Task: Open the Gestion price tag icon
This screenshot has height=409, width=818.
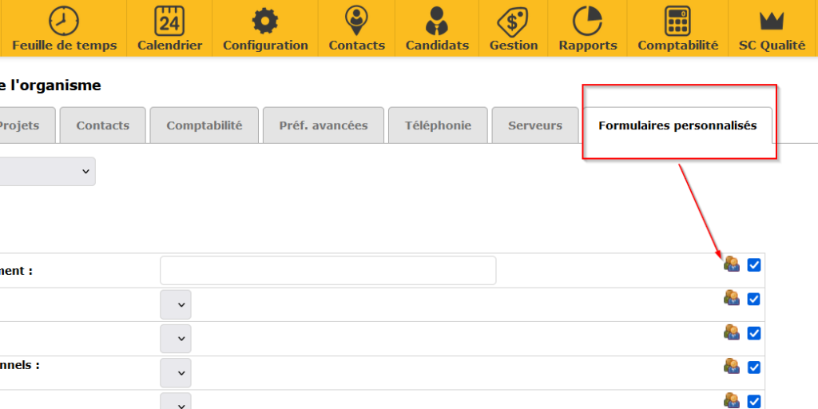Action: 514,22
